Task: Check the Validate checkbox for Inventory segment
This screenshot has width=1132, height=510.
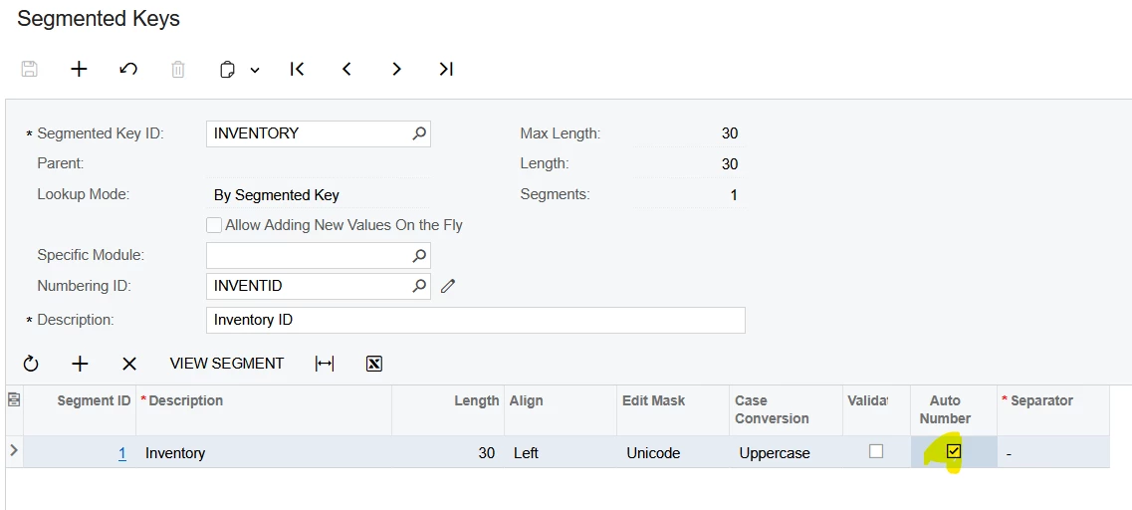Action: point(876,451)
